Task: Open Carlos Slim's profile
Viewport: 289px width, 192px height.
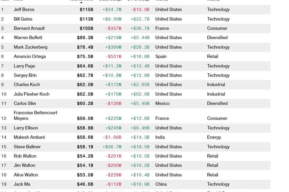Action: point(25,103)
